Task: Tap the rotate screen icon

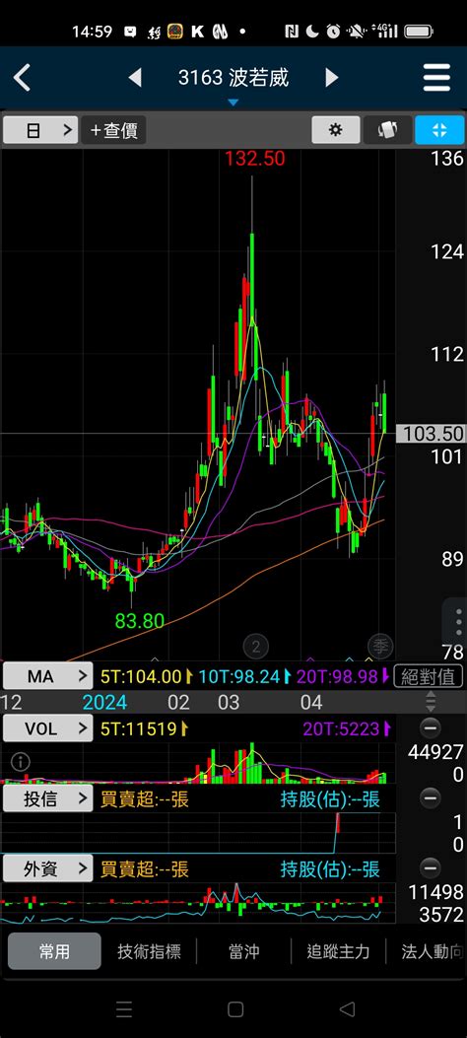Action: [x=387, y=130]
